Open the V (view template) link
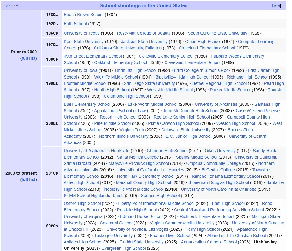This screenshot has height=251, width=292. pyautogui.click(x=7, y=6)
